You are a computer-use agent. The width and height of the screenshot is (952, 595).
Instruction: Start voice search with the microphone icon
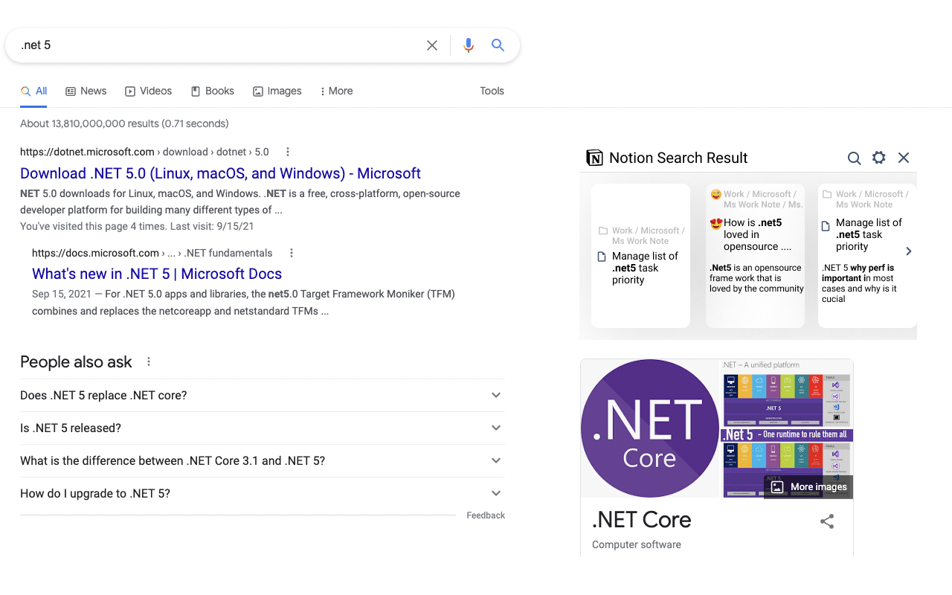click(x=469, y=45)
